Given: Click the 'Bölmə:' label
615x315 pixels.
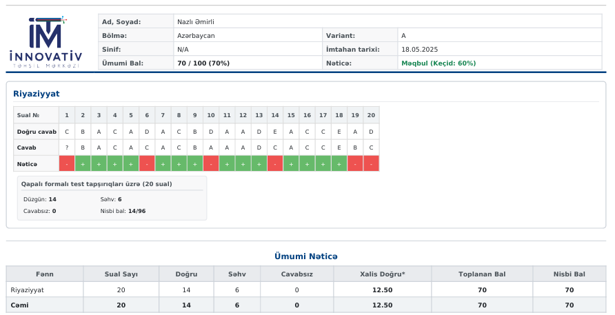Looking at the screenshot, I should (114, 36).
